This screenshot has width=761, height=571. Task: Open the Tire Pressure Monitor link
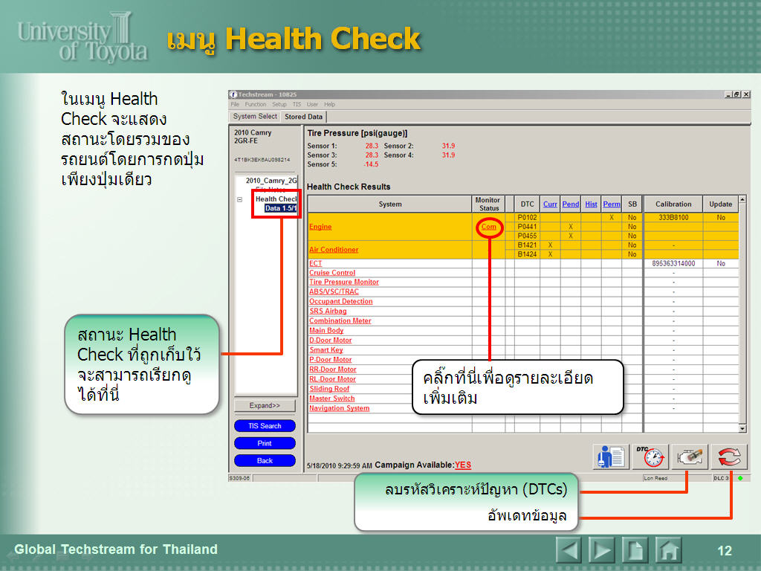(343, 282)
